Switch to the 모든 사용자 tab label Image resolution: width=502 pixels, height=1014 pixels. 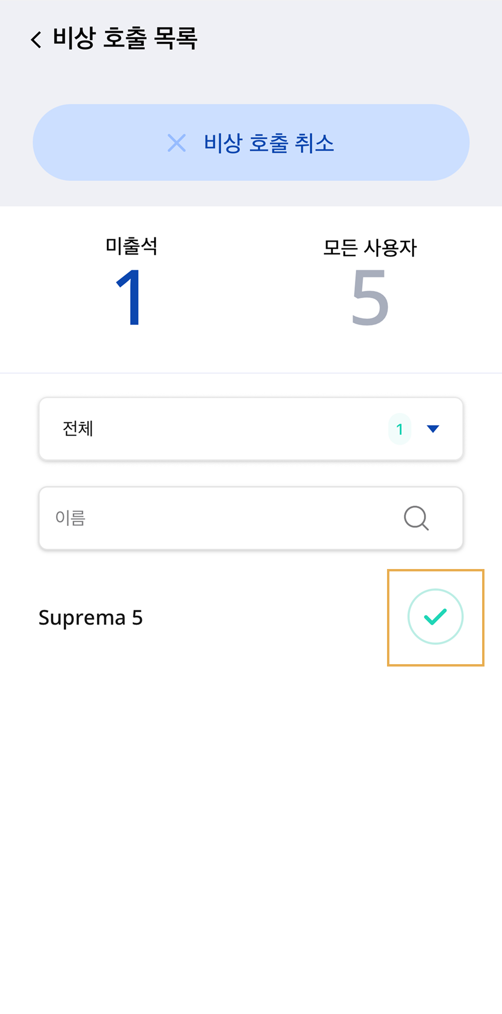(x=370, y=248)
